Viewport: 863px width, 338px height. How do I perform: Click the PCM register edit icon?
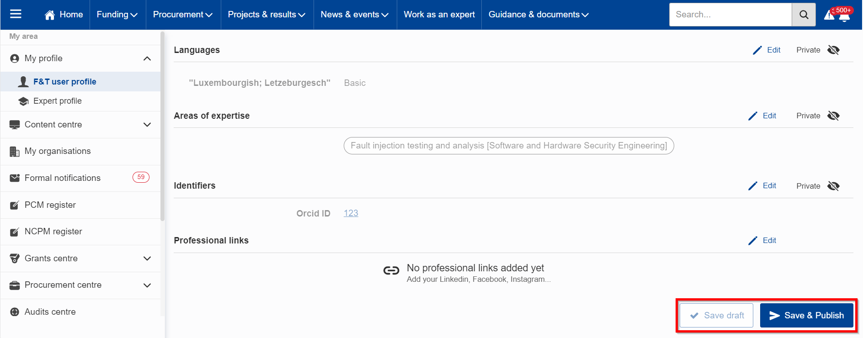click(15, 205)
